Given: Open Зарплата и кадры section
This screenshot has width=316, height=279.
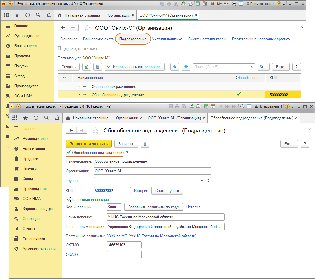Looking at the screenshot, I should [x=38, y=209].
